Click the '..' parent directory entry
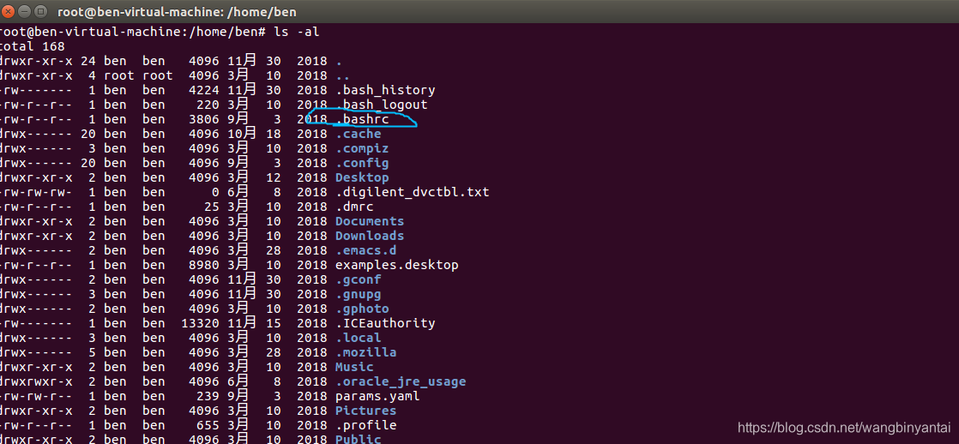The height and width of the screenshot is (444, 959). pyautogui.click(x=342, y=77)
